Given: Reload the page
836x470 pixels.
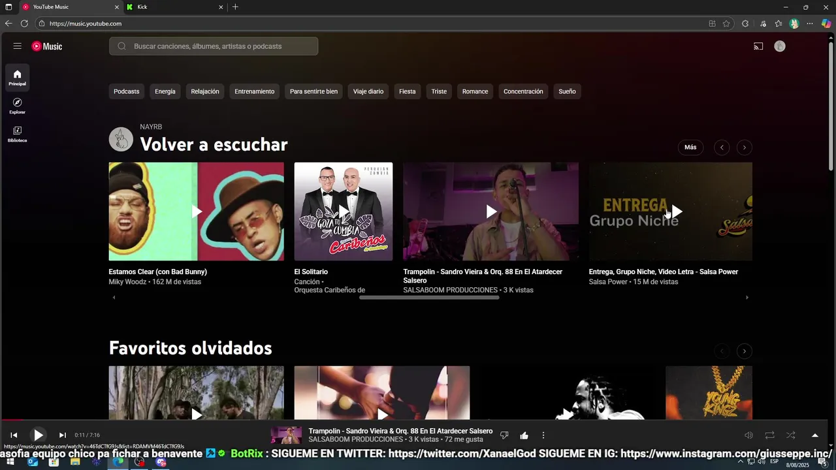Looking at the screenshot, I should pos(24,23).
